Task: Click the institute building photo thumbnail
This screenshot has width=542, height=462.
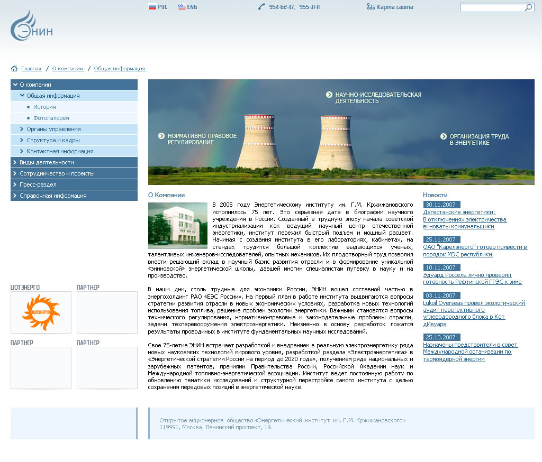Action: [x=178, y=226]
